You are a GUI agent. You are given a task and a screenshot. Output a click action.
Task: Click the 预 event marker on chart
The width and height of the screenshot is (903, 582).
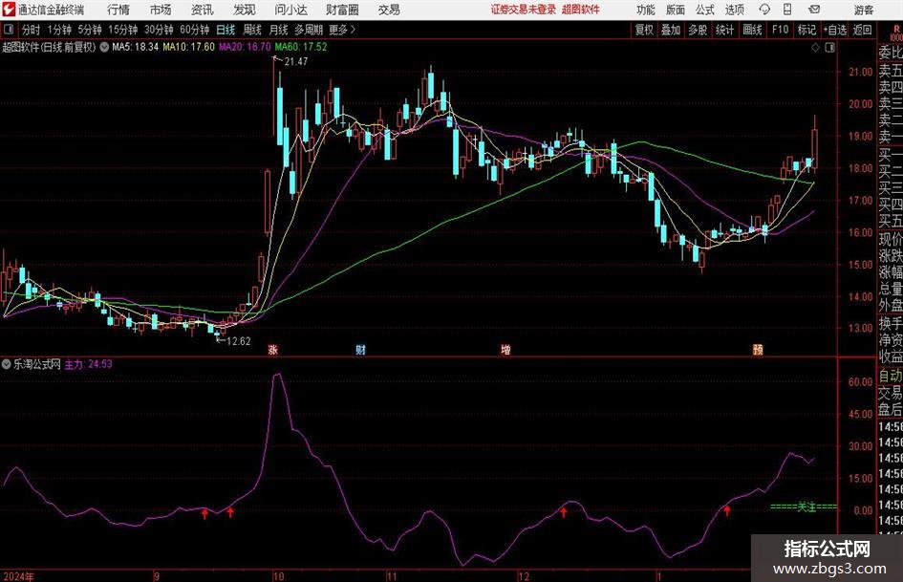758,350
